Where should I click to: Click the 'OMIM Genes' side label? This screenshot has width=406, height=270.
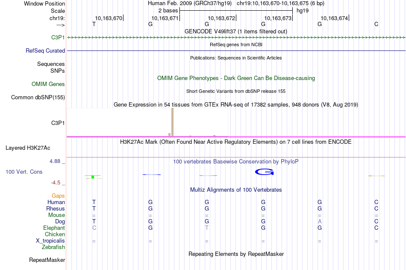[48, 84]
